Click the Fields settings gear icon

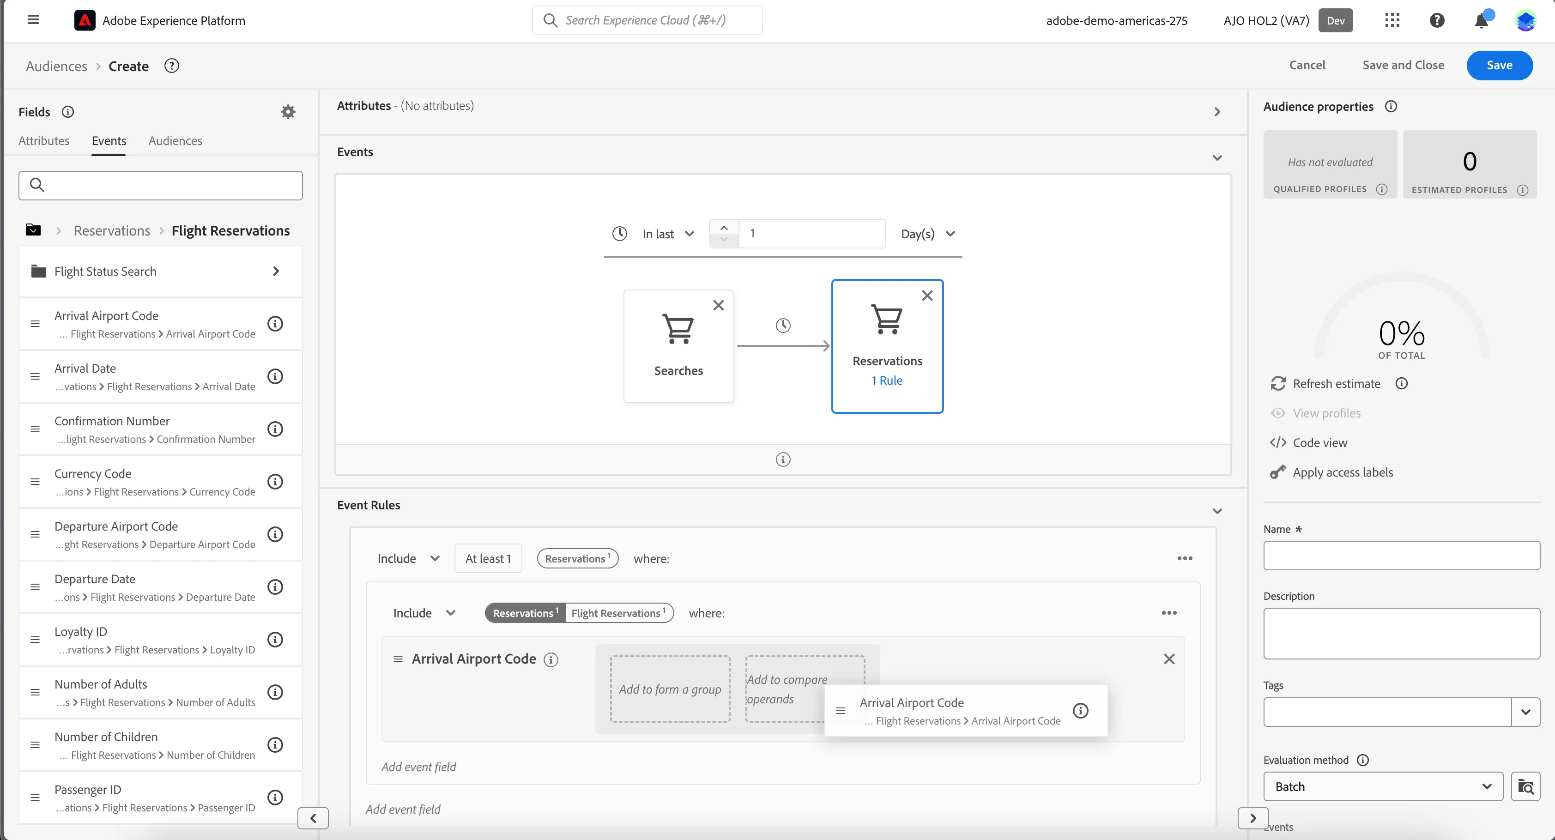click(288, 112)
